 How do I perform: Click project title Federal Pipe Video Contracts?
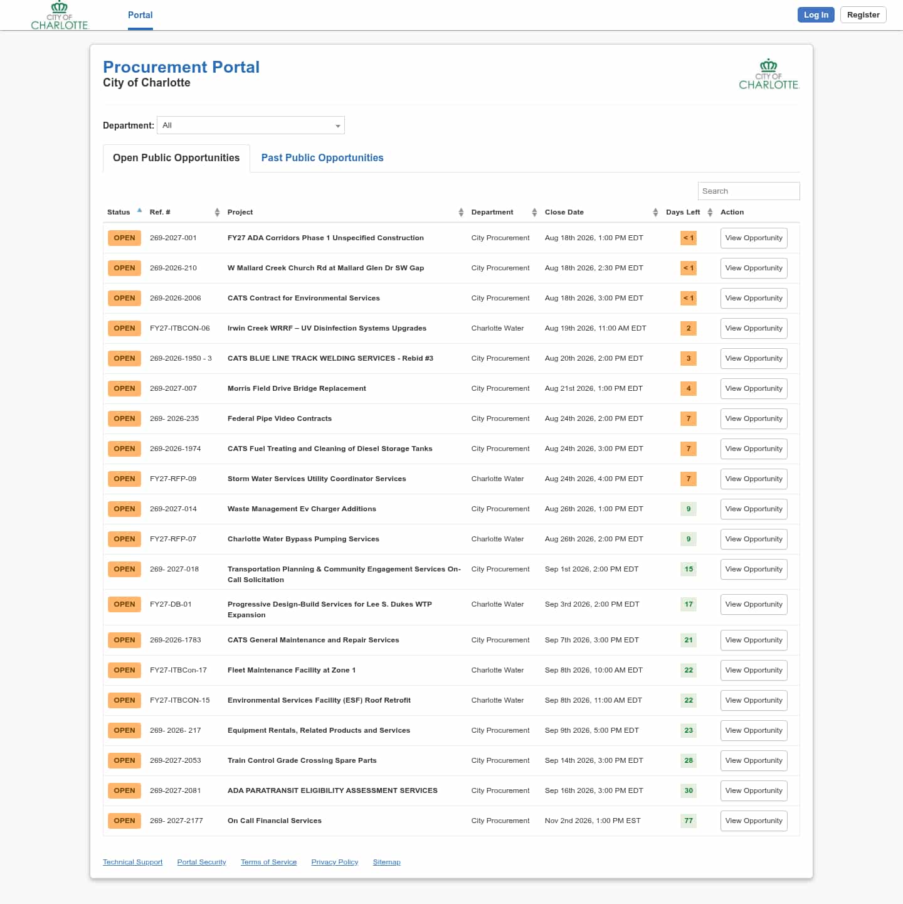(280, 418)
